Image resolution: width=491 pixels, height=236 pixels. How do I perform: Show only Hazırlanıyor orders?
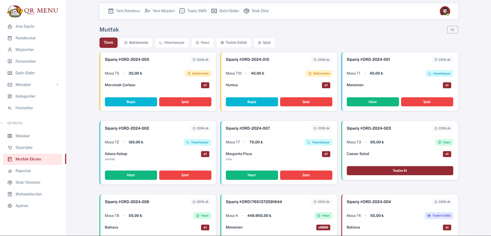172,43
